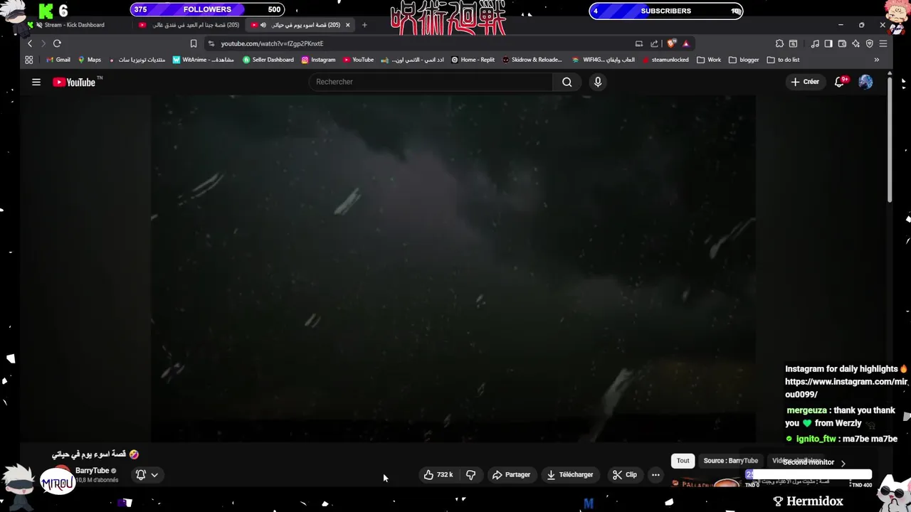
Task: Open the Gmail bookmark
Action: [58, 60]
